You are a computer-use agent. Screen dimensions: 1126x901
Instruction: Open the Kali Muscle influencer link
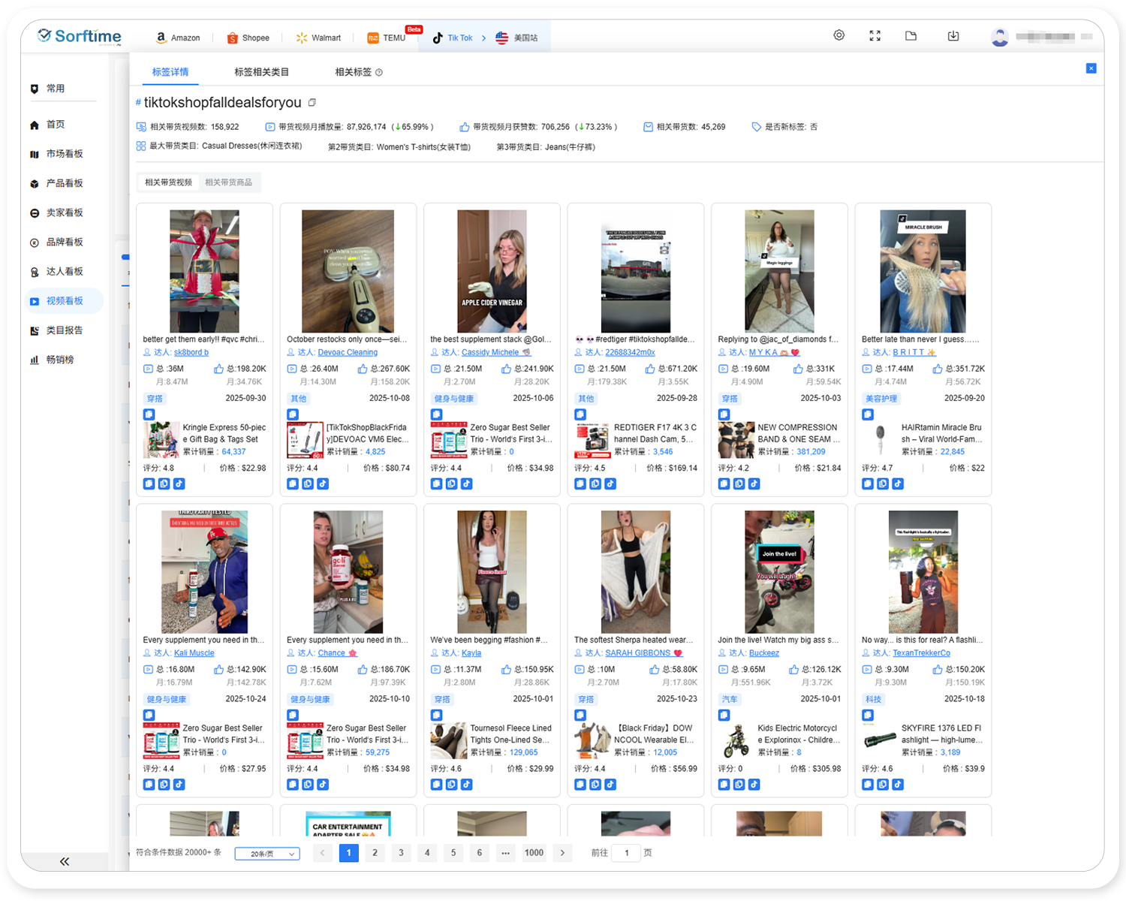coord(194,652)
